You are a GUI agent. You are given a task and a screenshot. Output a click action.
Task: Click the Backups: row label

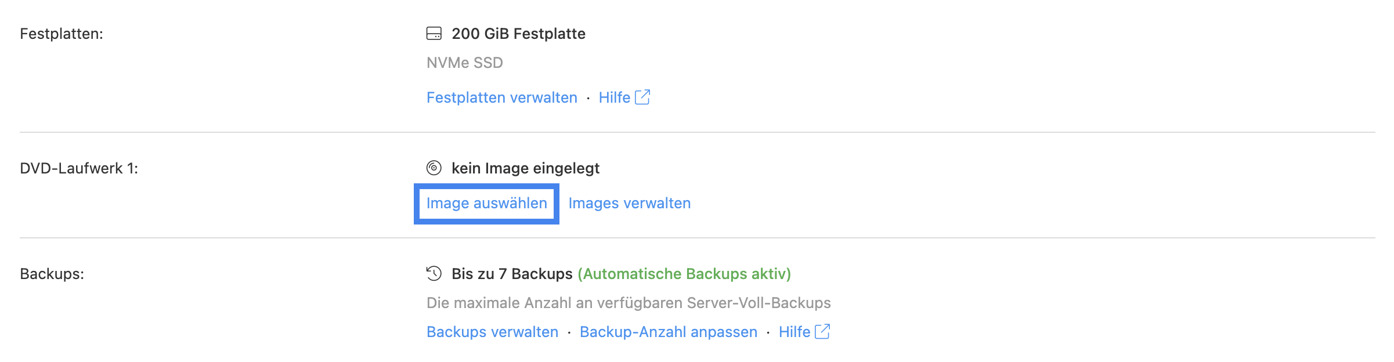[x=52, y=274]
